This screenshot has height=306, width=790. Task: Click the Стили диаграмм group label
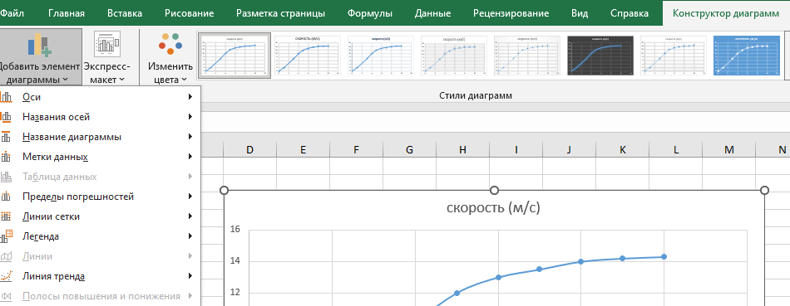coord(476,95)
